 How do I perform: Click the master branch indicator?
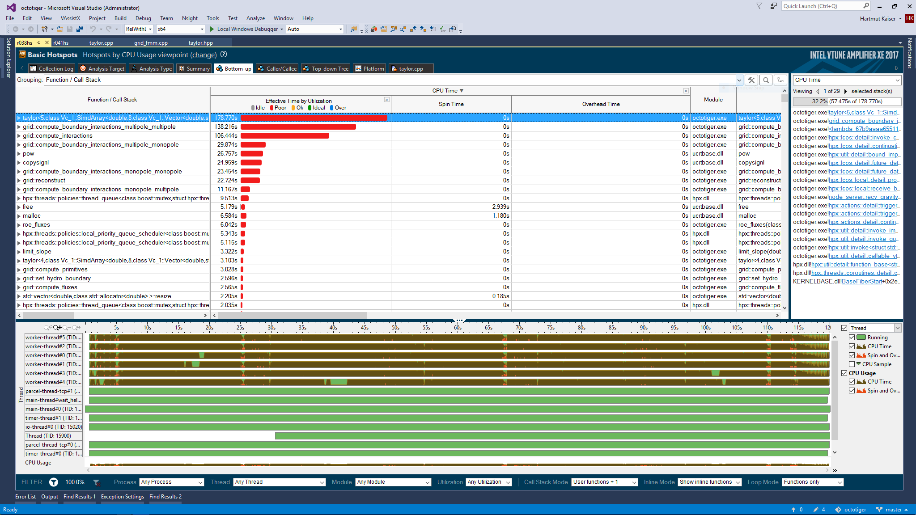pyautogui.click(x=892, y=510)
